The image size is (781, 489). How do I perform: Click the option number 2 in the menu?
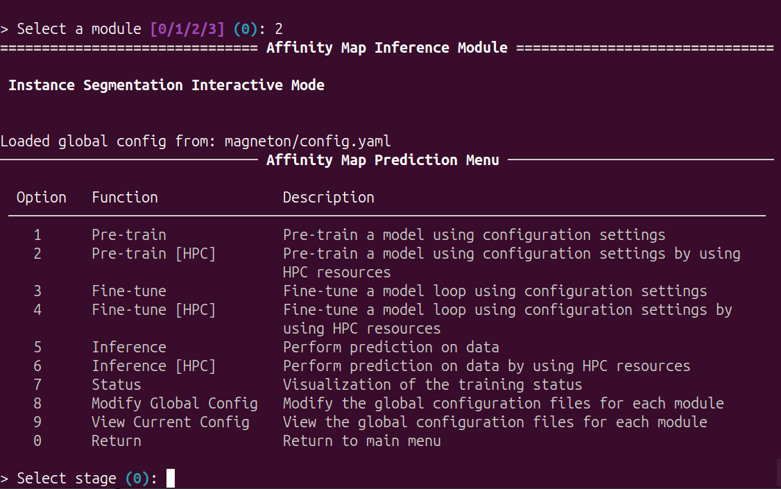pyautogui.click(x=37, y=254)
